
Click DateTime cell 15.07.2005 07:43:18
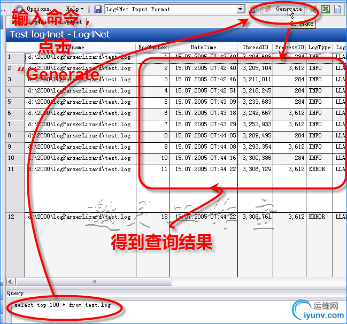pos(203,113)
